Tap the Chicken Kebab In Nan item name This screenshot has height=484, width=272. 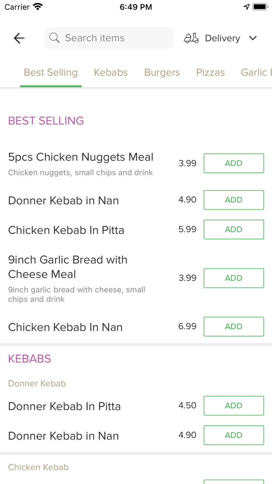click(65, 327)
